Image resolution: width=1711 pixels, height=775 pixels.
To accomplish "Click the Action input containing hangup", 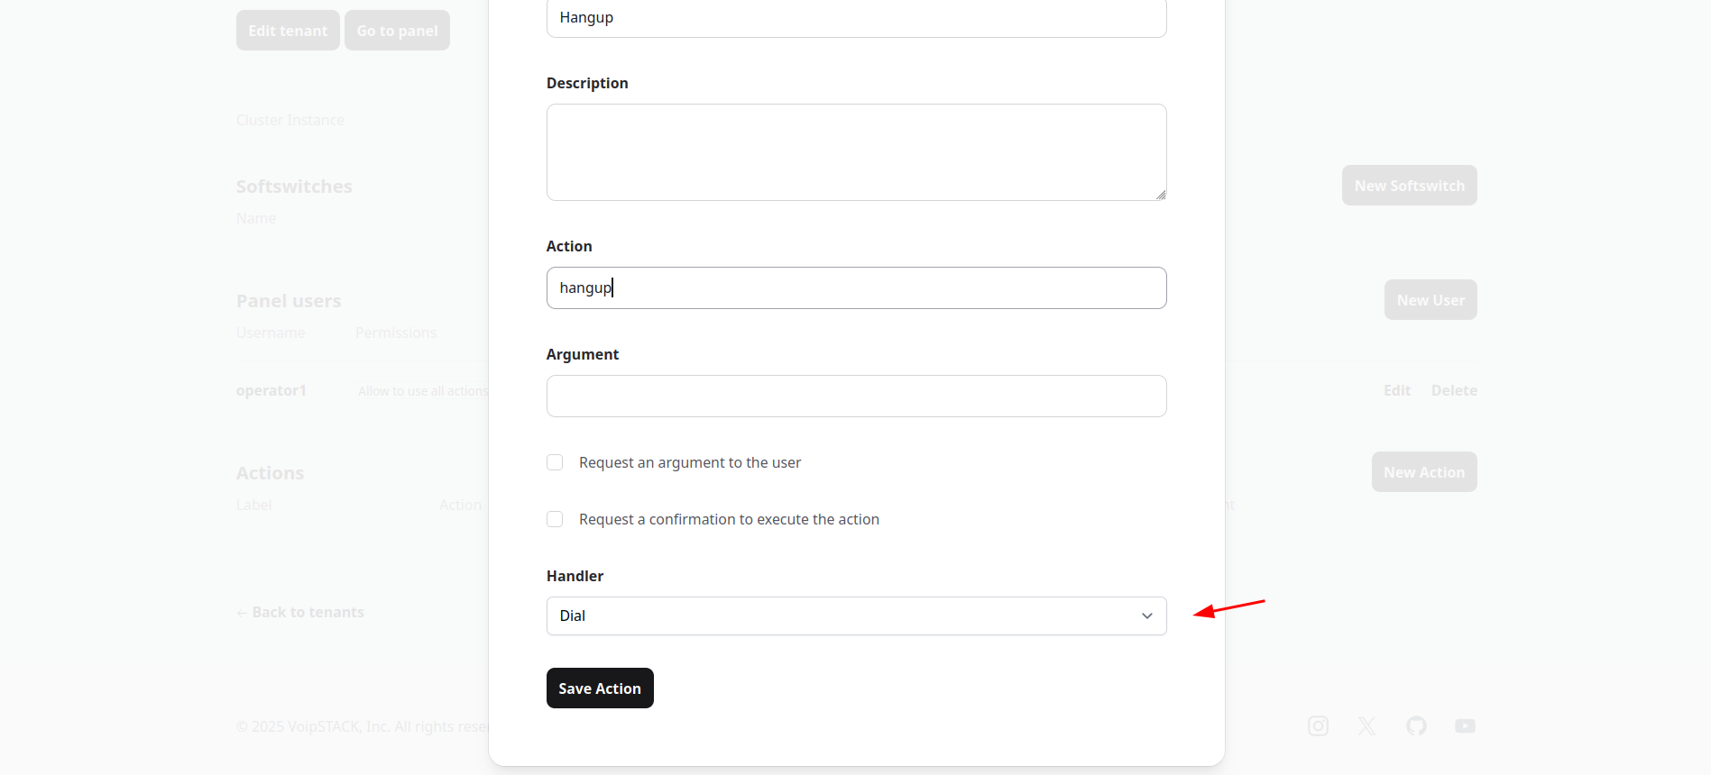I will [x=856, y=287].
